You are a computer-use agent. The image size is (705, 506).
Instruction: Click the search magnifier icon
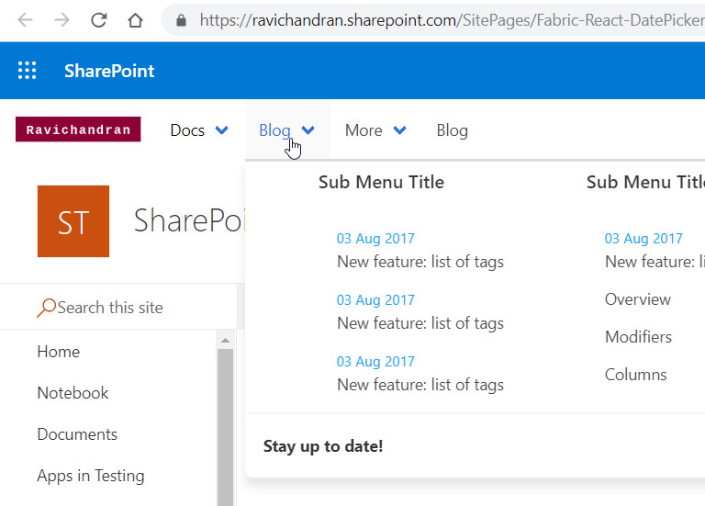click(46, 308)
